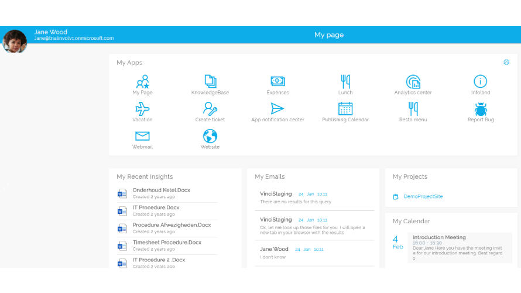Launch the Expenses app

(x=277, y=81)
